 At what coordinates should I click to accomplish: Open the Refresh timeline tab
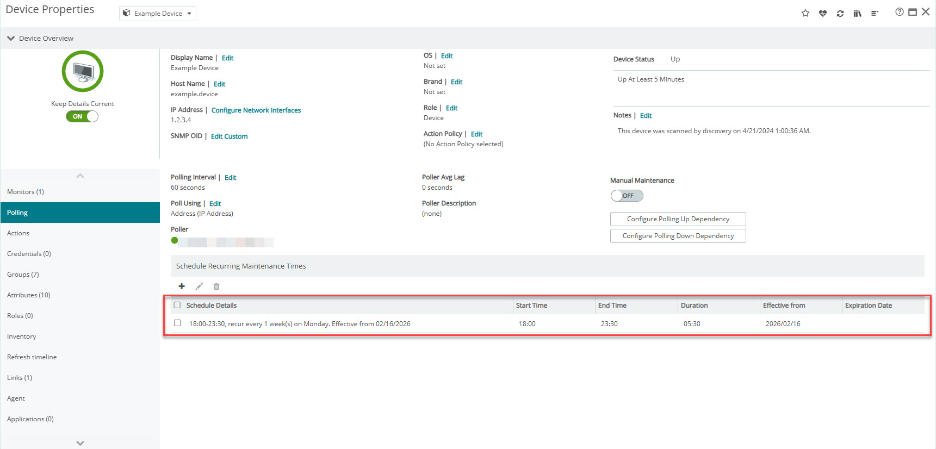(80, 357)
